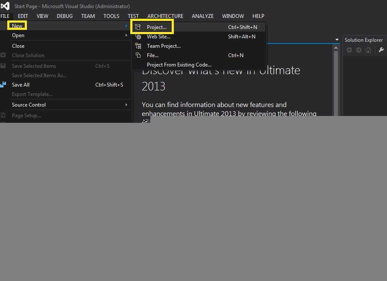
Task: Click the Open submenu arrow
Action: click(x=126, y=35)
